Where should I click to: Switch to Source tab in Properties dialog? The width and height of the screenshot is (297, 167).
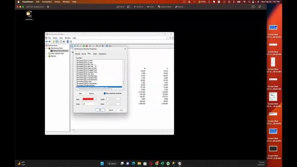pyautogui.click(x=84, y=54)
